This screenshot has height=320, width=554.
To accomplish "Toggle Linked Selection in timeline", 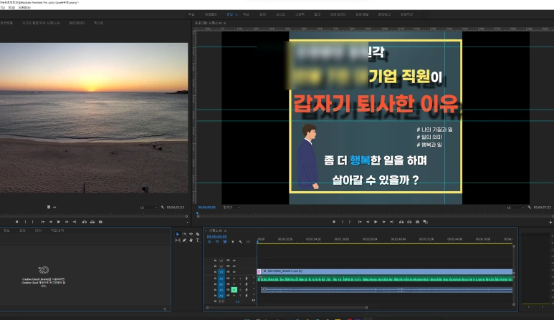I will [x=225, y=242].
